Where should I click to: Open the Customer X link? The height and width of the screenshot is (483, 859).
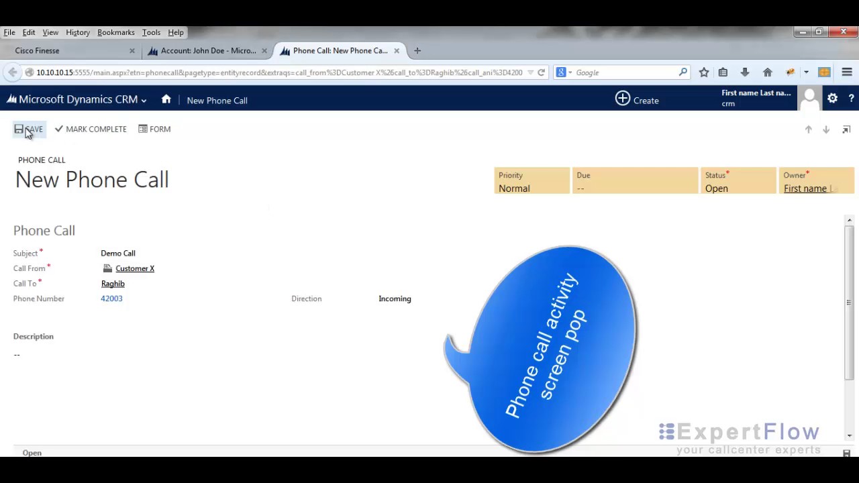pos(134,268)
